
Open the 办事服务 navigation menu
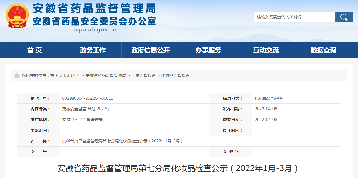coord(208,50)
